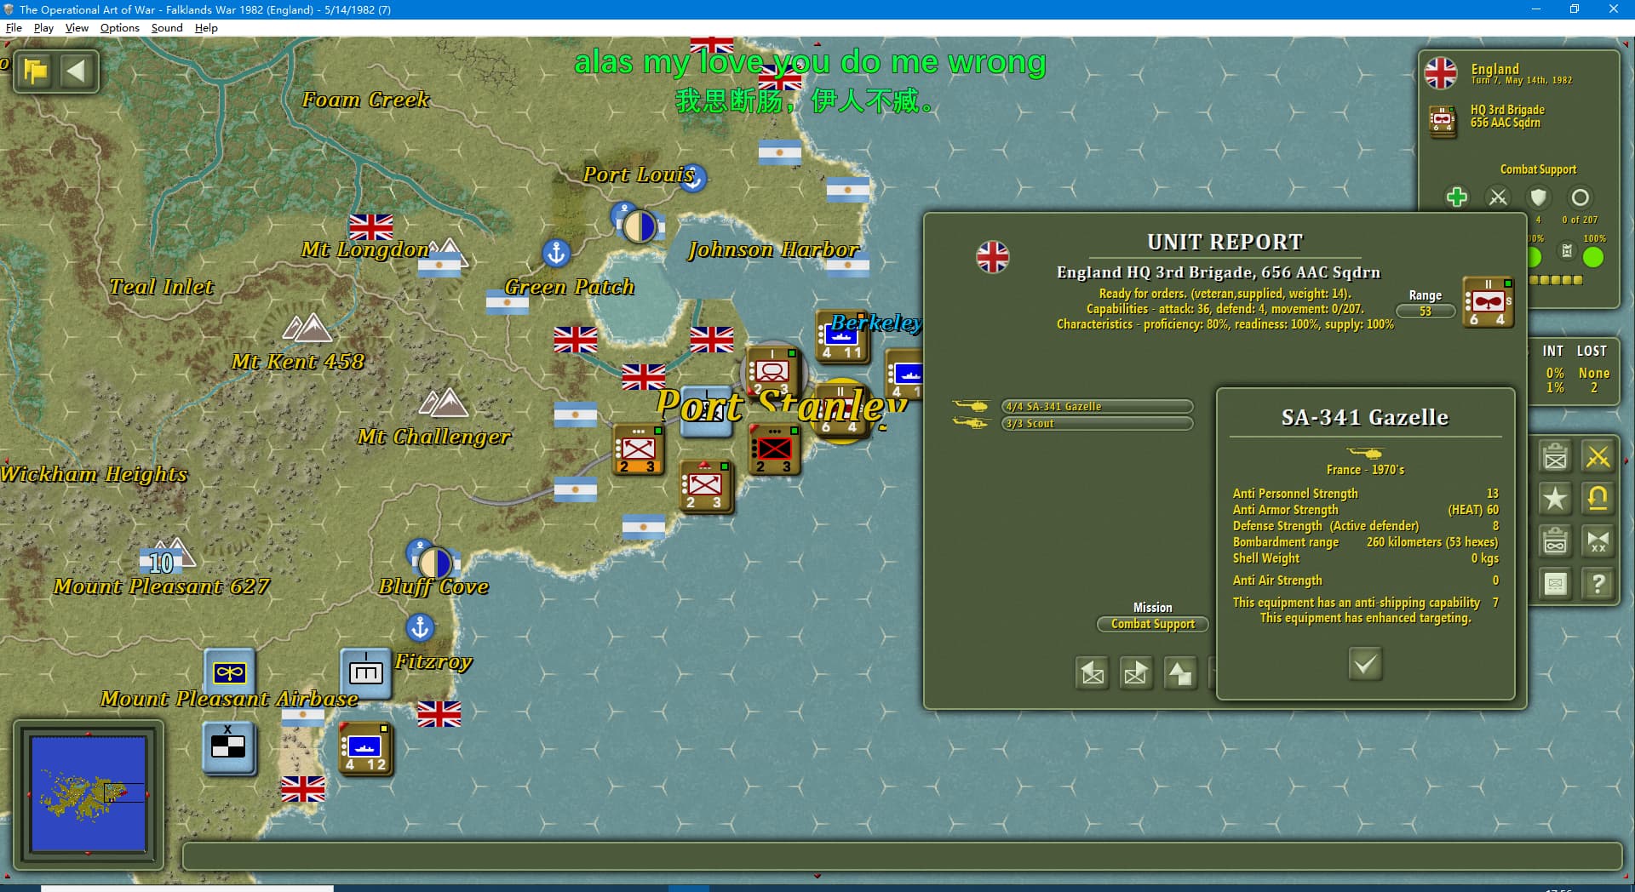
Task: Open the unit report clipboard icon
Action: click(1556, 457)
